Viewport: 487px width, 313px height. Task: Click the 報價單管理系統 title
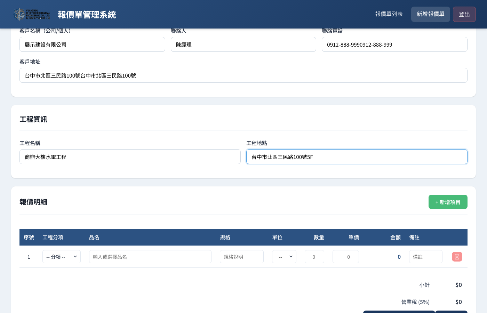87,15
